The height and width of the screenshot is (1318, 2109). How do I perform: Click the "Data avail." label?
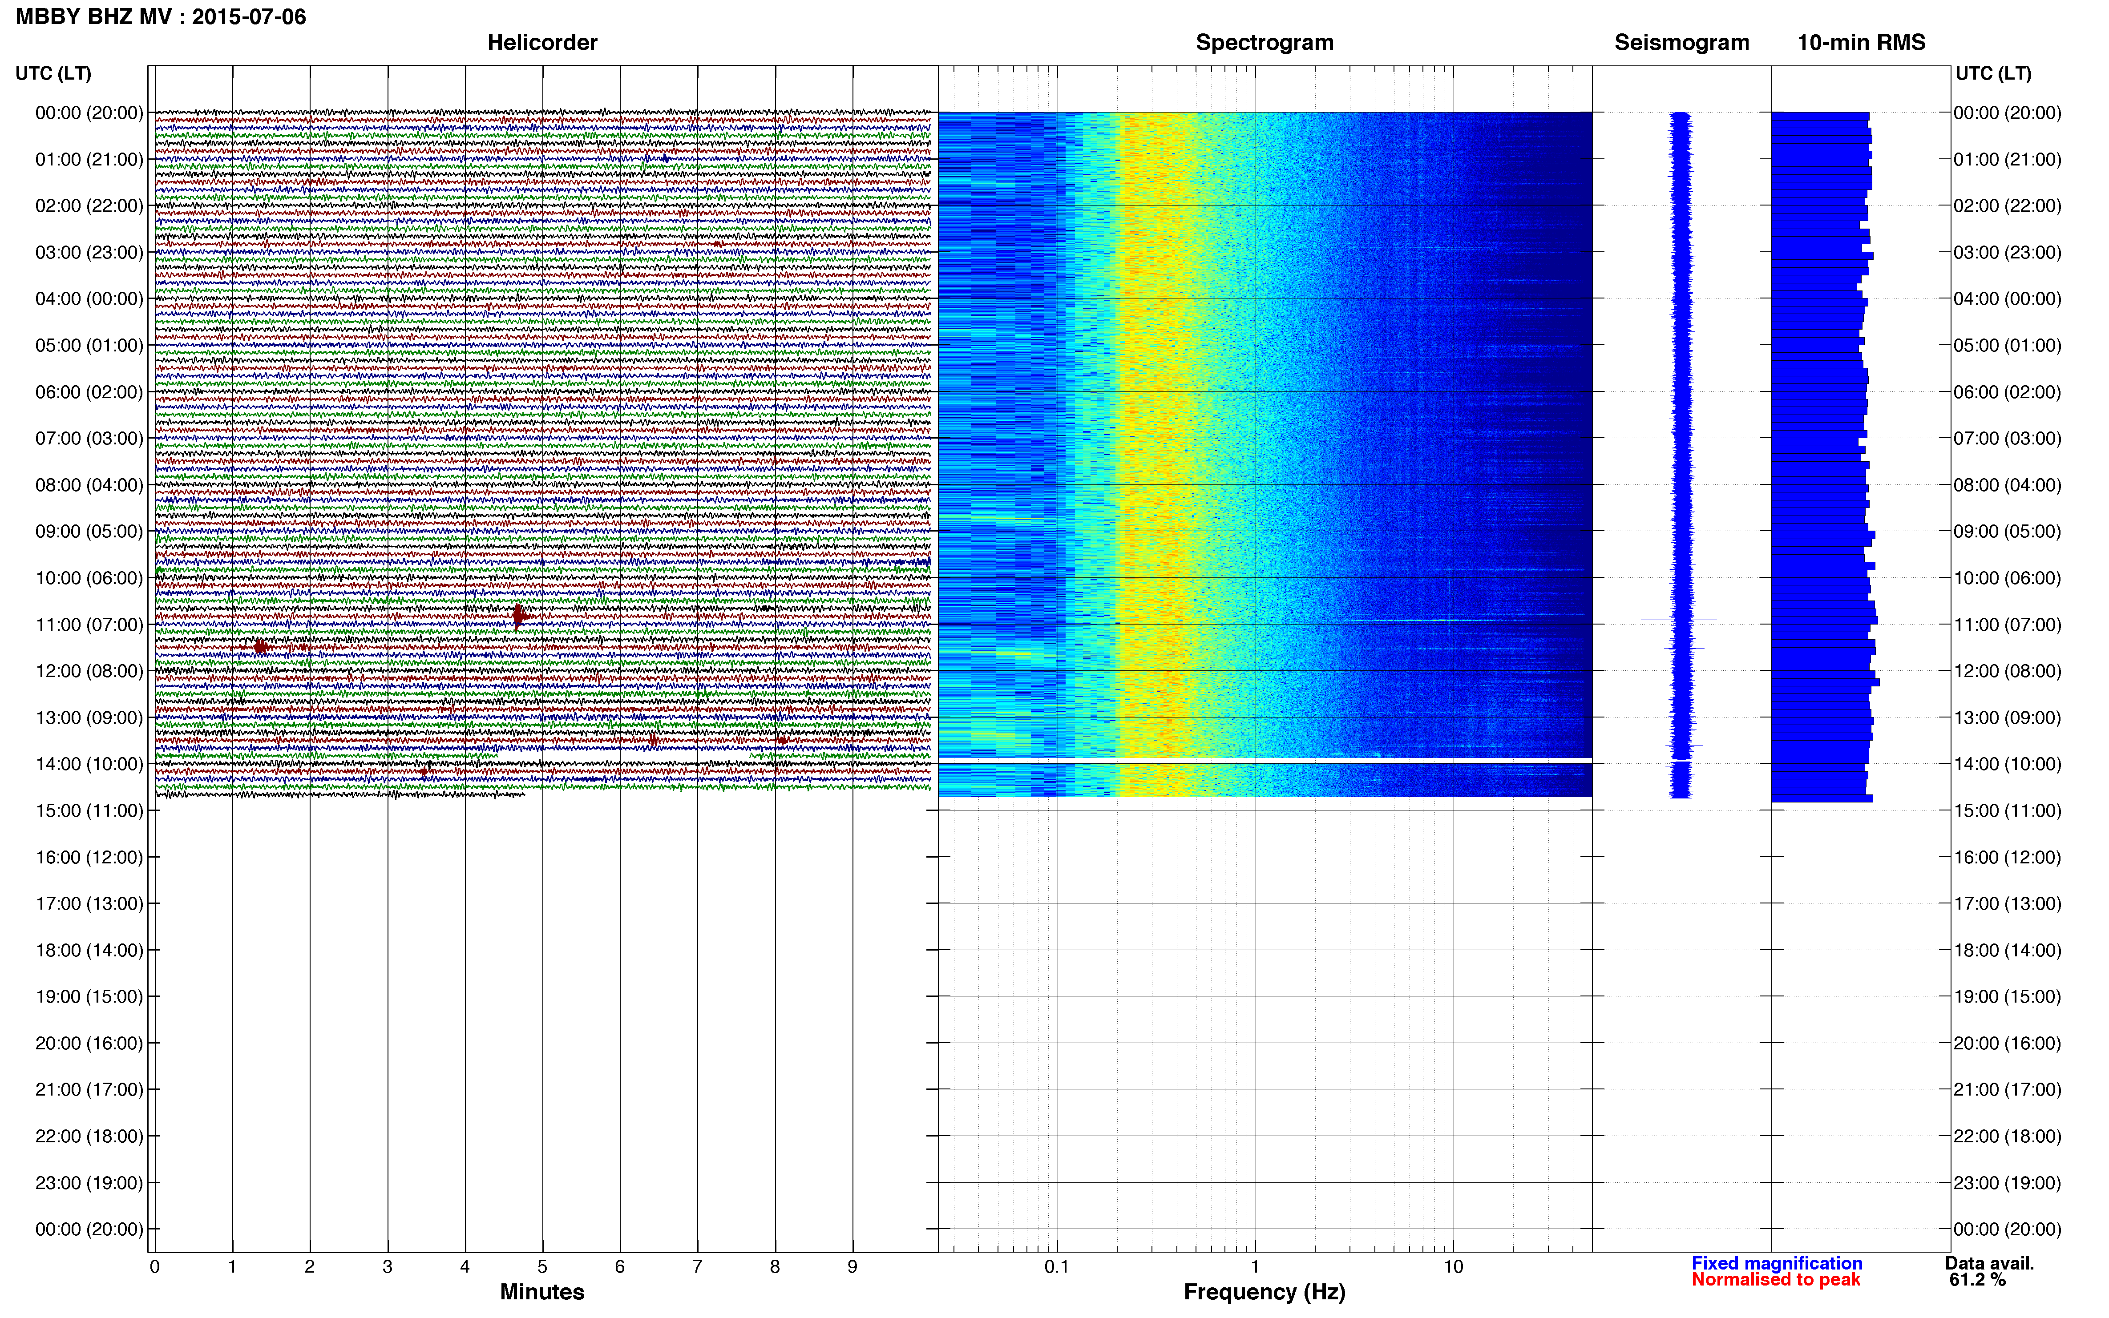(x=1989, y=1263)
